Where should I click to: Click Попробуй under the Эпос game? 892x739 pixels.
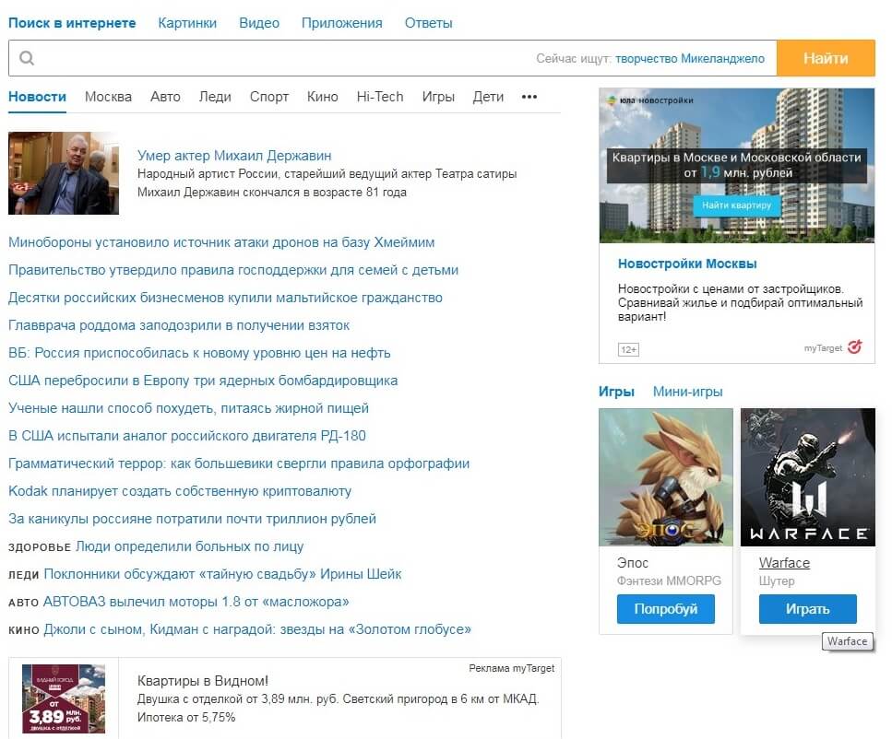[x=665, y=608]
